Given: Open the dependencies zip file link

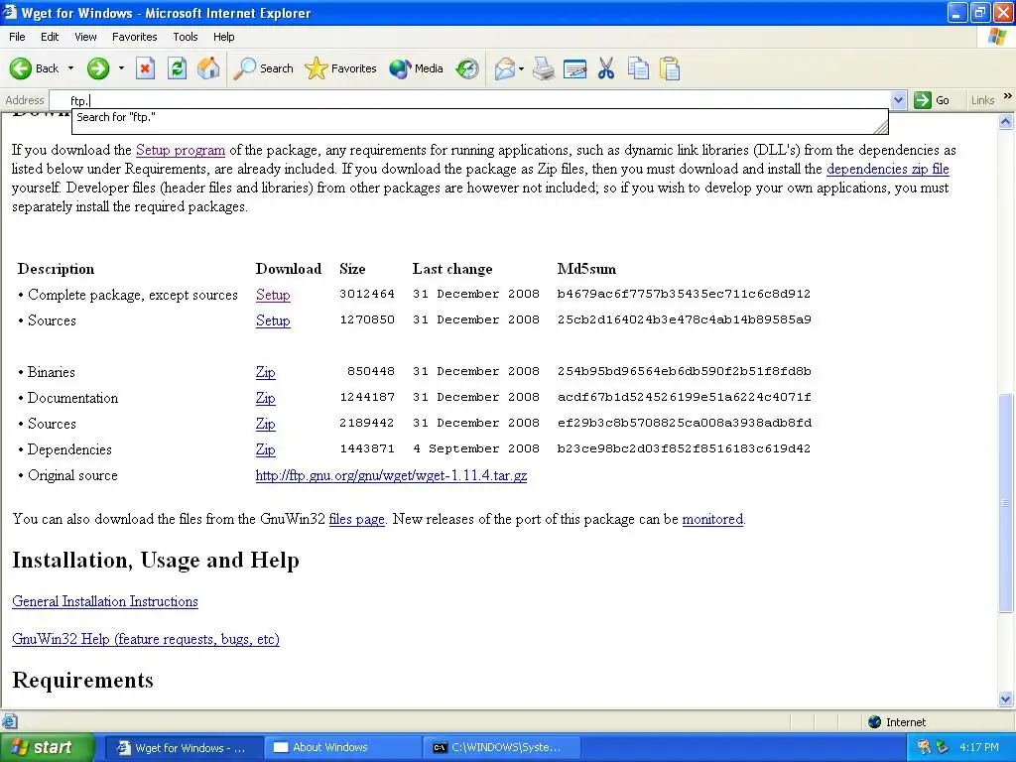Looking at the screenshot, I should (888, 169).
